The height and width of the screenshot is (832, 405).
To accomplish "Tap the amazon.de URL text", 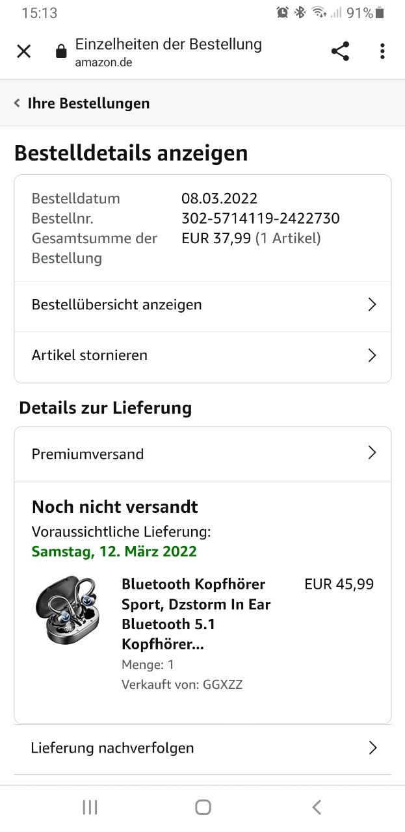I will pos(104,62).
